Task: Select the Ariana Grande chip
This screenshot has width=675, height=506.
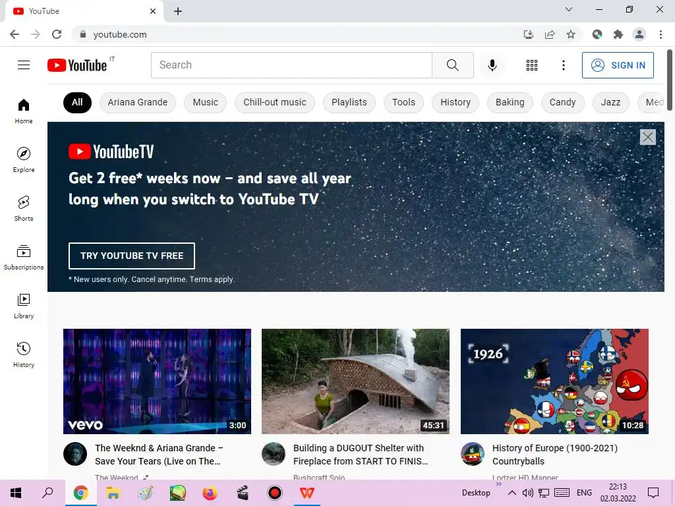Action: pos(138,102)
